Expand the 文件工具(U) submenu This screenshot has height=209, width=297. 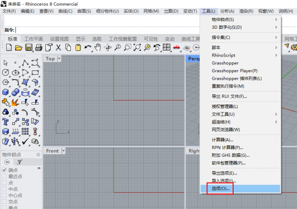pos(240,114)
